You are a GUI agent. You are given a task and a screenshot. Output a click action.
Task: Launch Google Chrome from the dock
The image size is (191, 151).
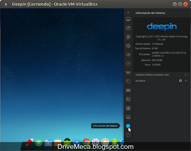point(86,142)
